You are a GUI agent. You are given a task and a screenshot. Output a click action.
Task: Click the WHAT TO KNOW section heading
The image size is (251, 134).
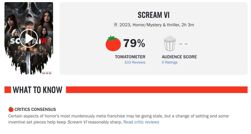click(38, 90)
